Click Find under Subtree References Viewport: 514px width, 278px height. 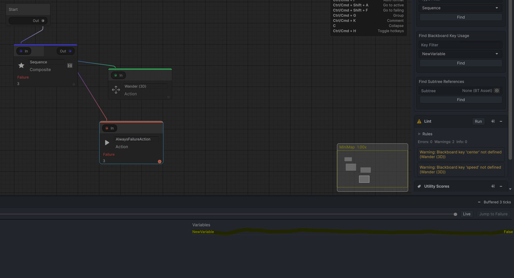(461, 100)
